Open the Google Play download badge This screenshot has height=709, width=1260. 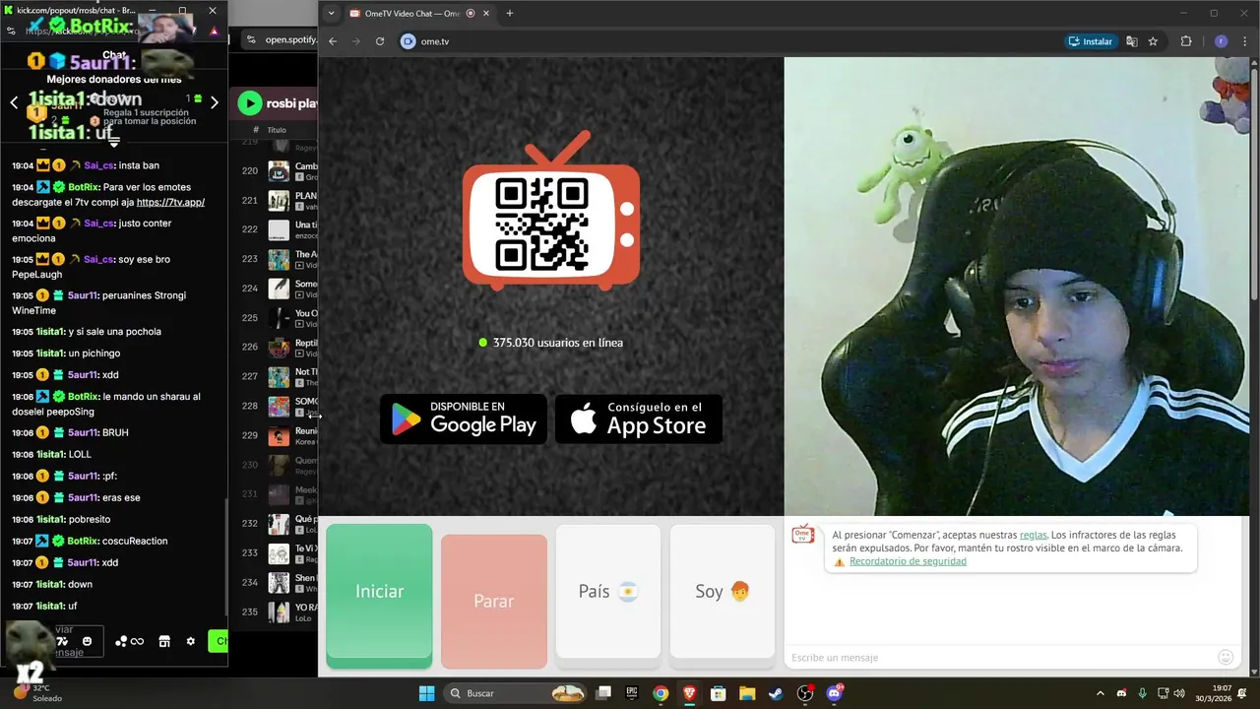(464, 419)
